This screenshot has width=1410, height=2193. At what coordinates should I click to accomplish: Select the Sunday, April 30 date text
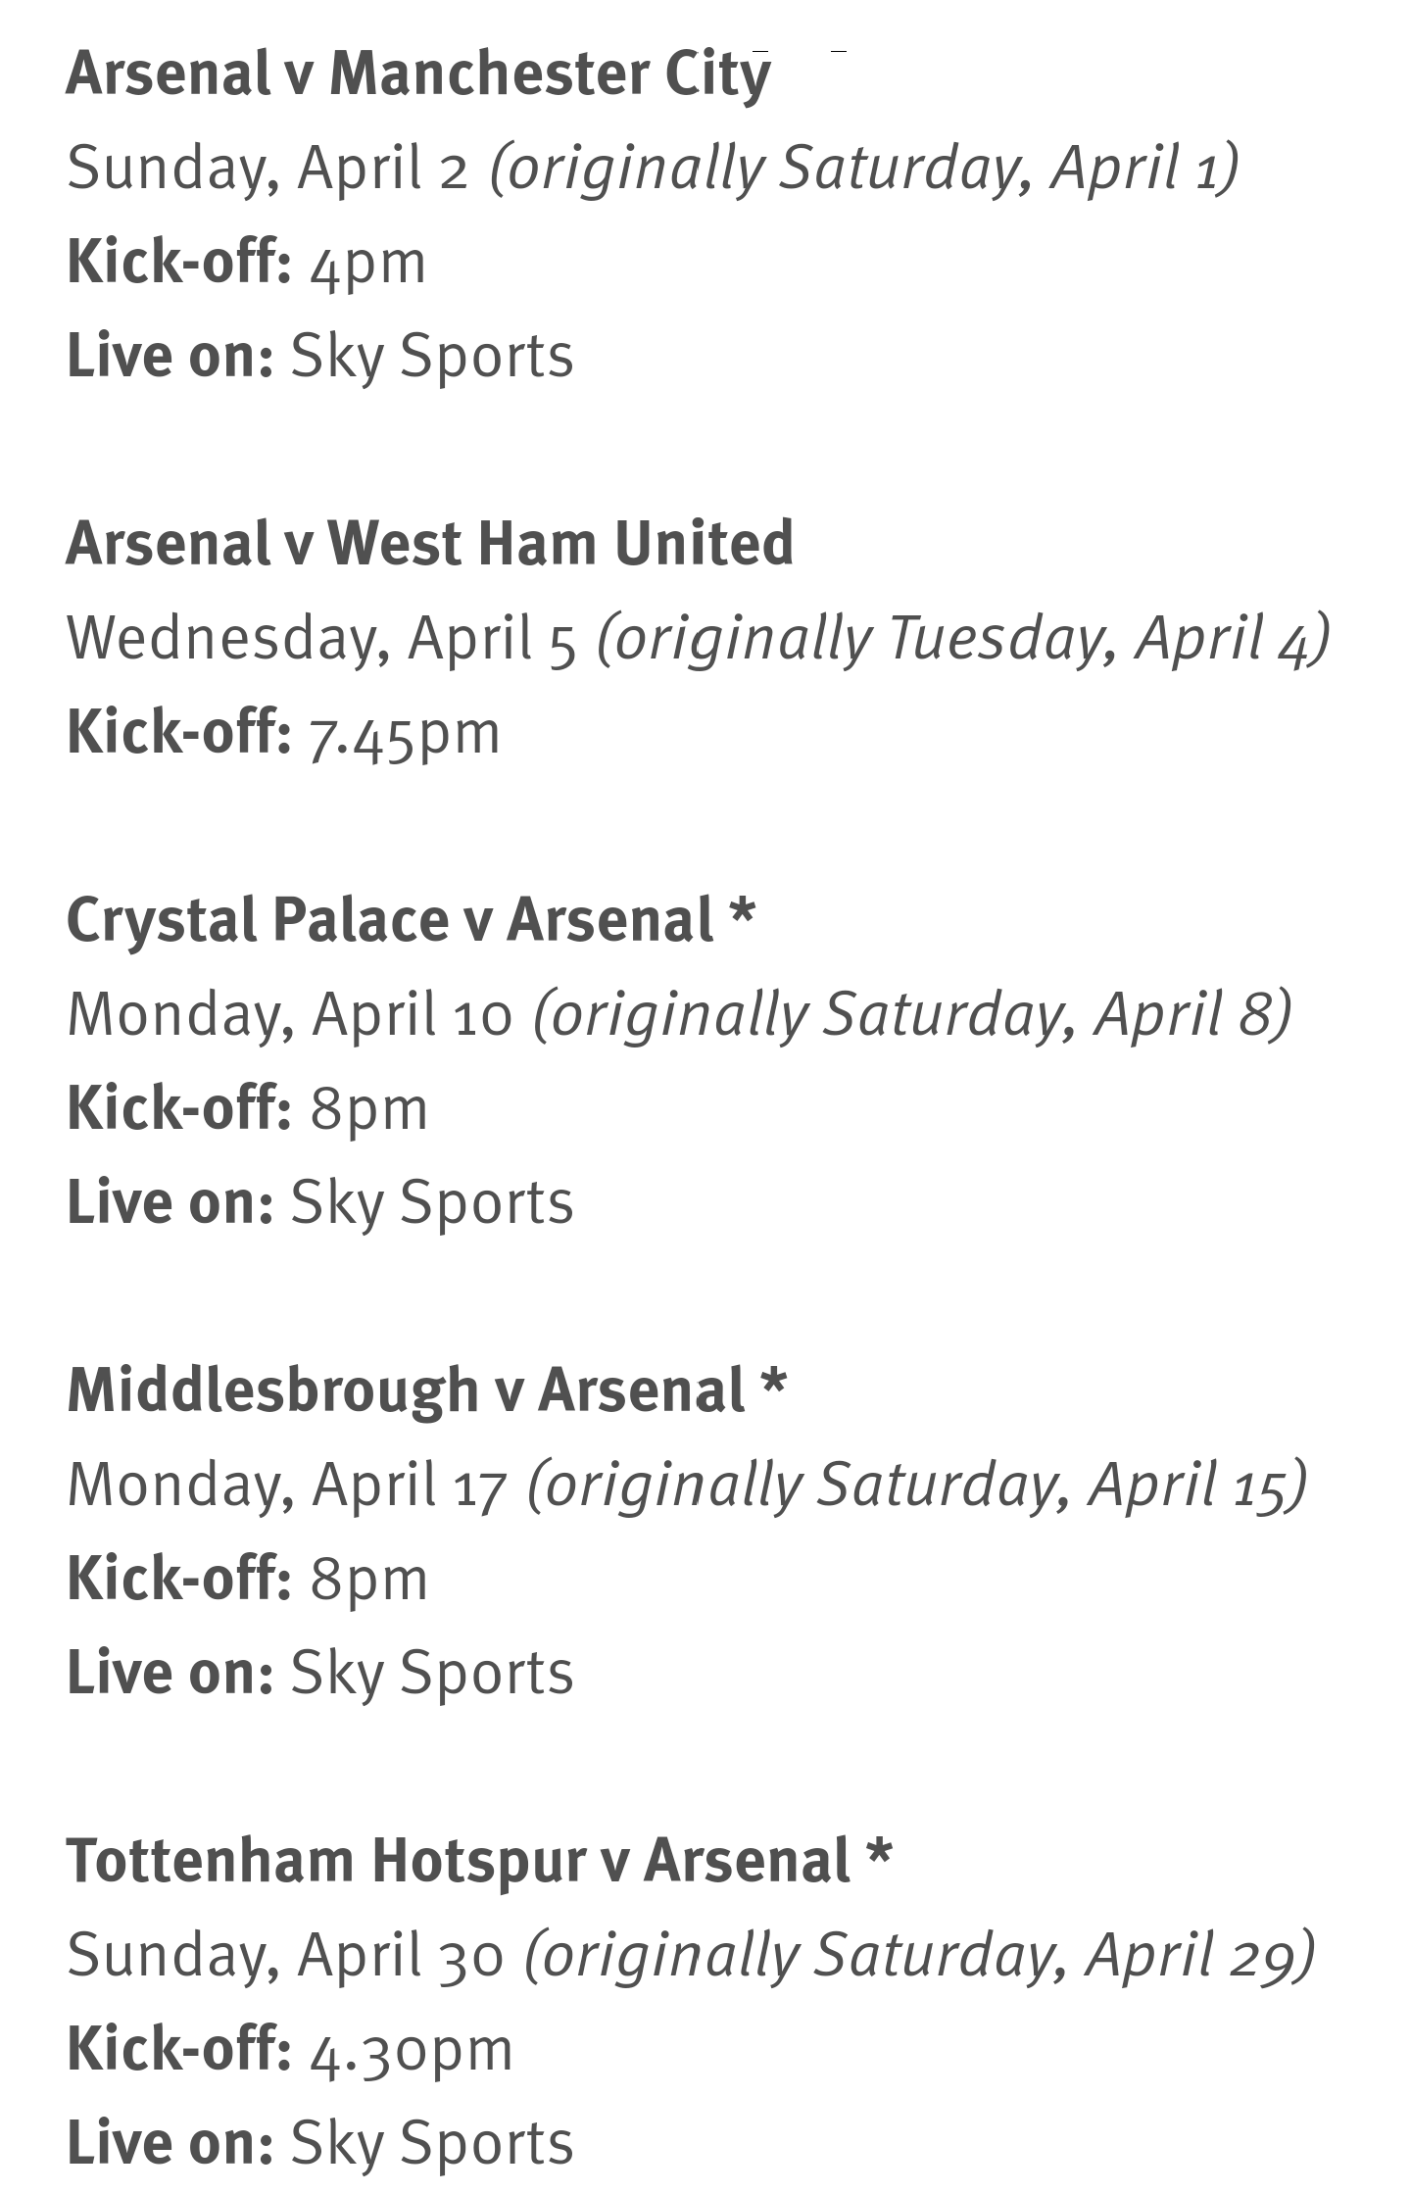[x=285, y=1955]
